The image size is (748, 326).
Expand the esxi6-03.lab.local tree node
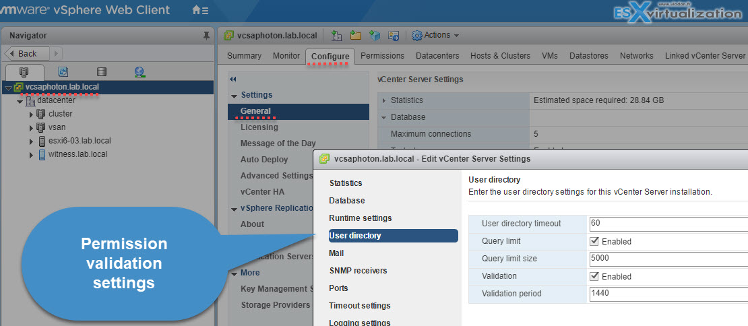click(x=32, y=141)
